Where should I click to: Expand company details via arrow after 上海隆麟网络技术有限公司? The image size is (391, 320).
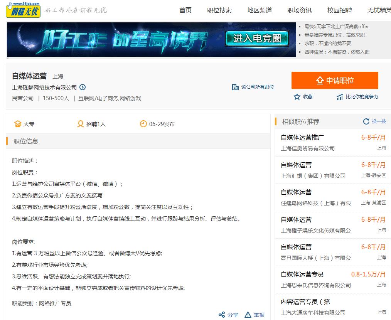tap(82, 87)
